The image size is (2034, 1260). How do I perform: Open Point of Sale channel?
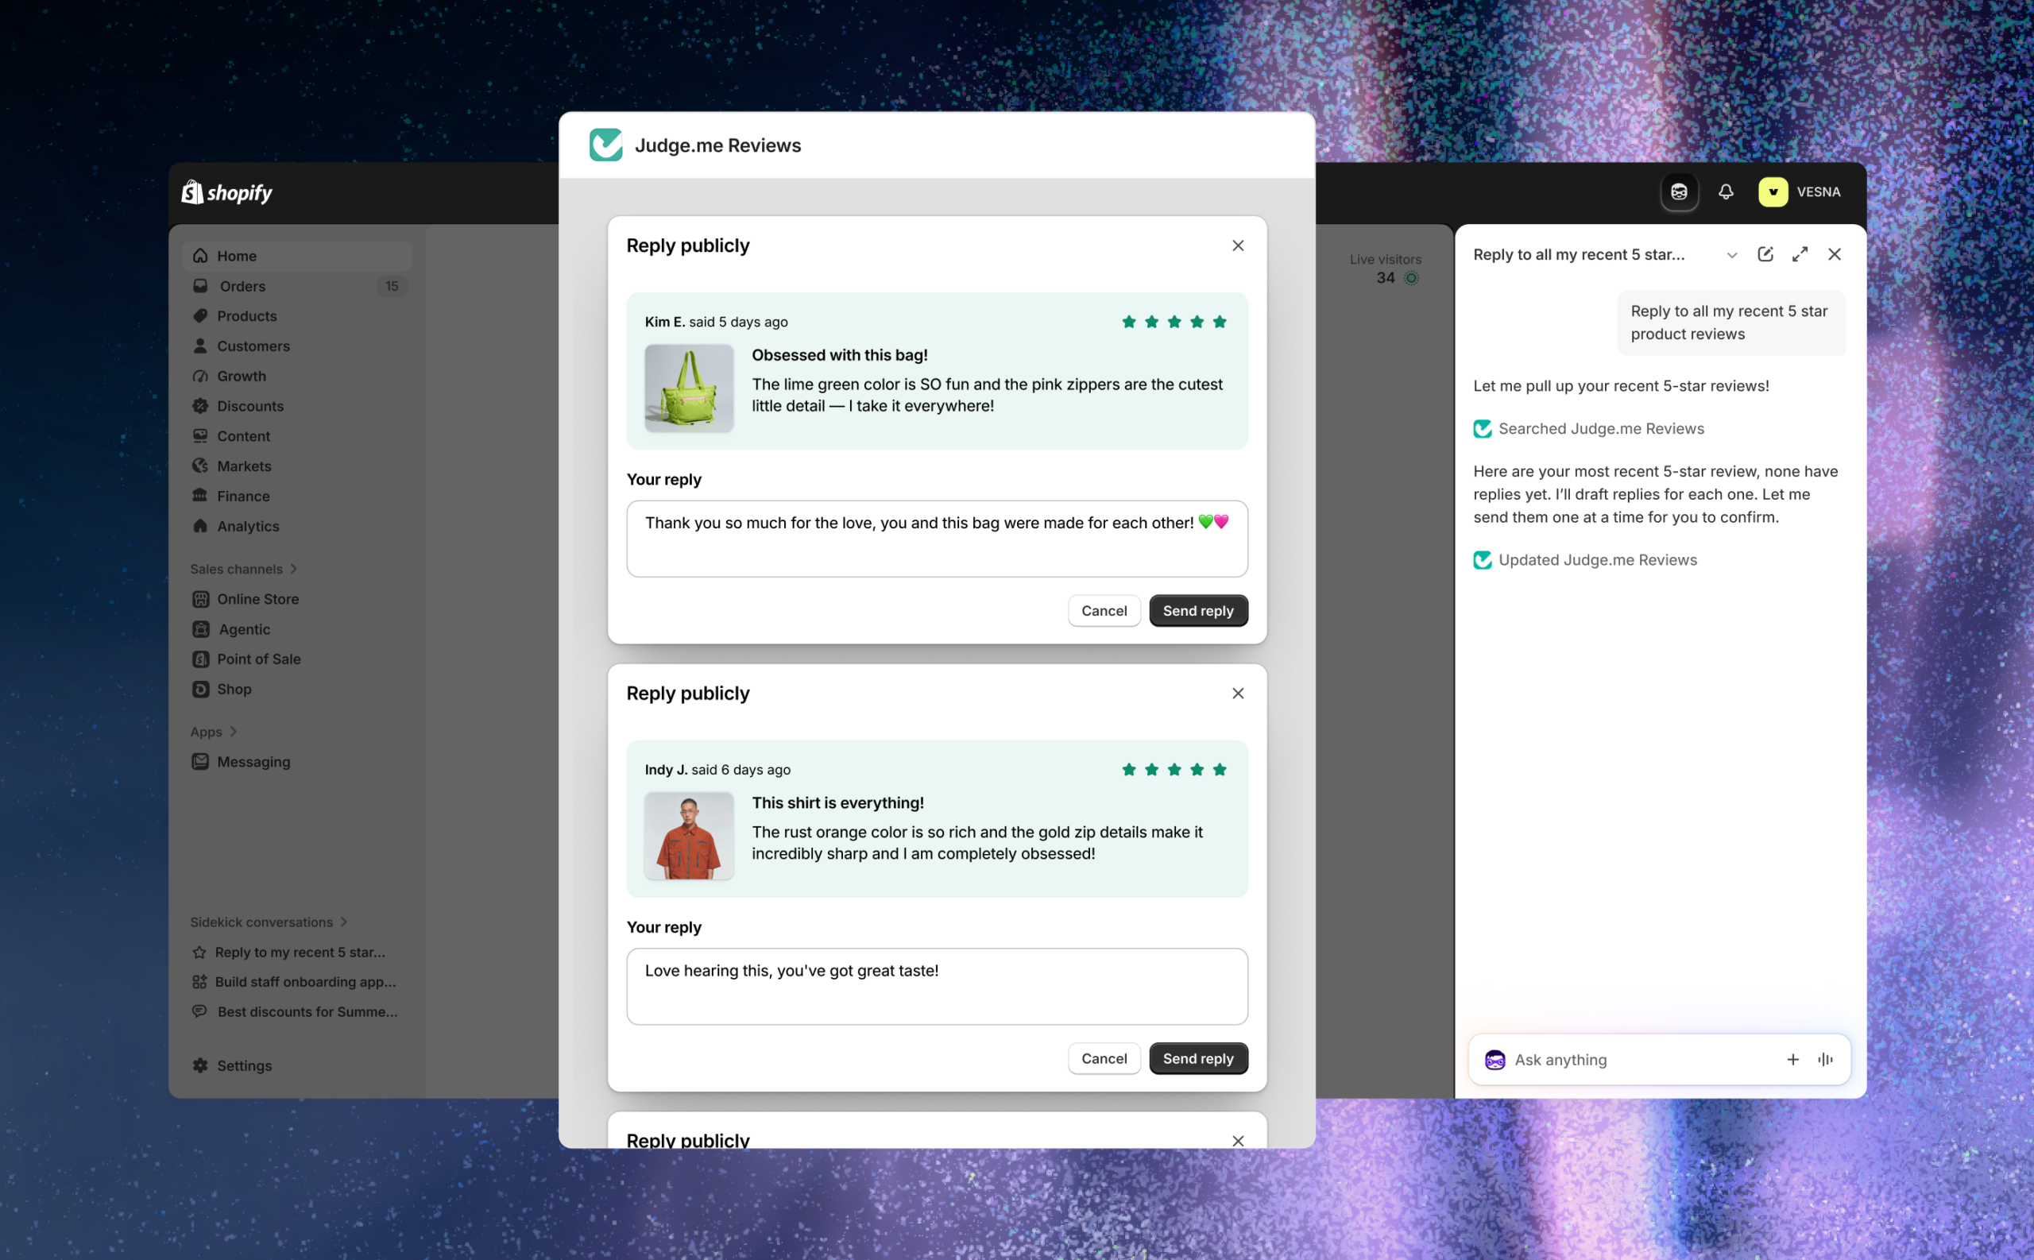(x=296, y=659)
